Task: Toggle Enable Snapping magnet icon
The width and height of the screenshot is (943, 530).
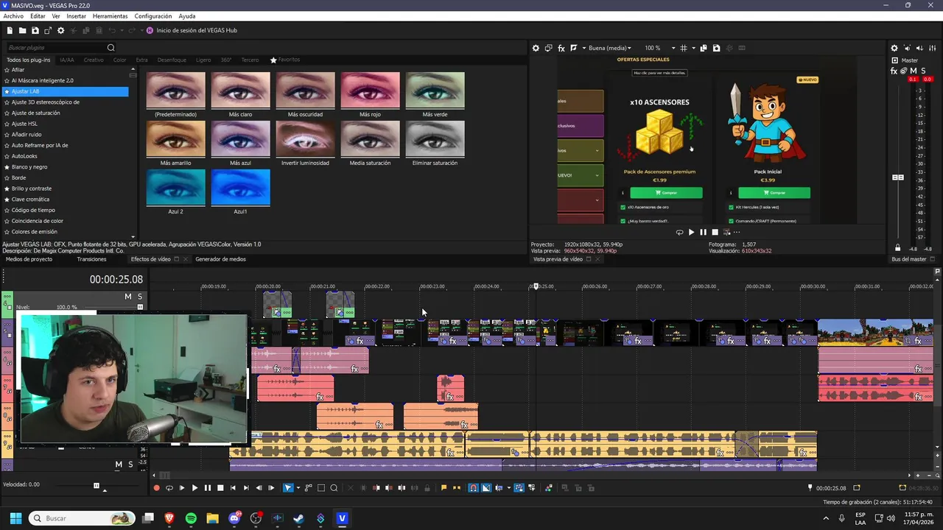Action: [472, 488]
